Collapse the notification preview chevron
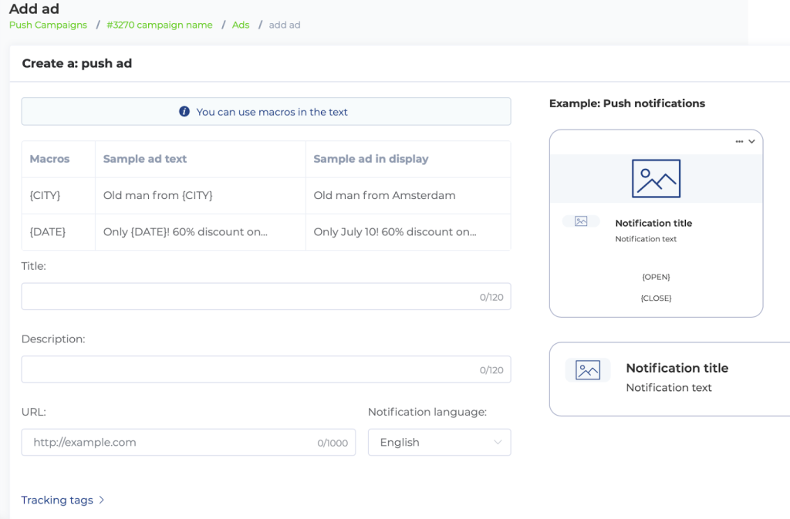 point(751,141)
